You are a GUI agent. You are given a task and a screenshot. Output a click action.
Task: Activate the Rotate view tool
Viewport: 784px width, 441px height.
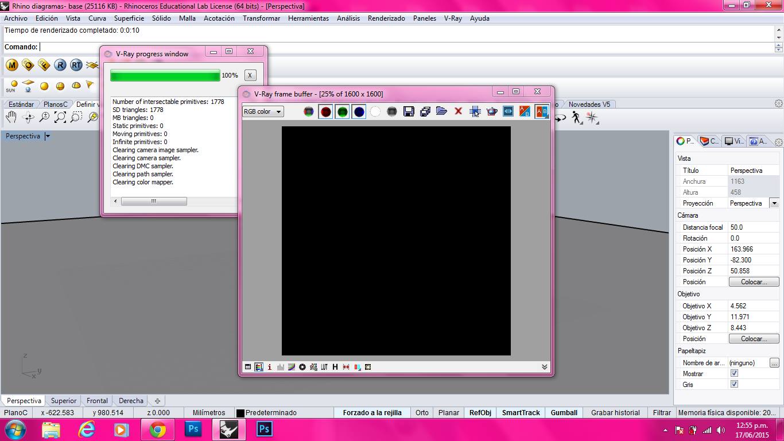click(x=28, y=117)
